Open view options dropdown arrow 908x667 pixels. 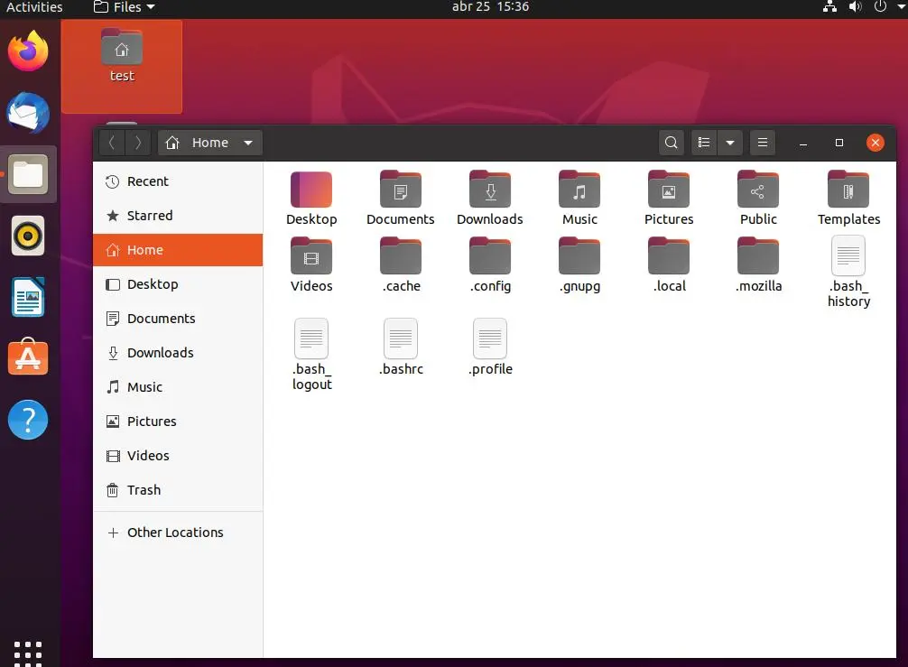coord(729,143)
